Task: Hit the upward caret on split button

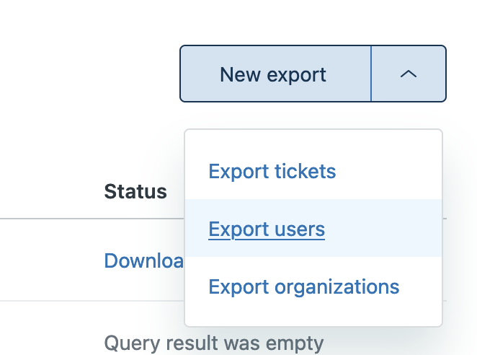Action: tap(409, 74)
